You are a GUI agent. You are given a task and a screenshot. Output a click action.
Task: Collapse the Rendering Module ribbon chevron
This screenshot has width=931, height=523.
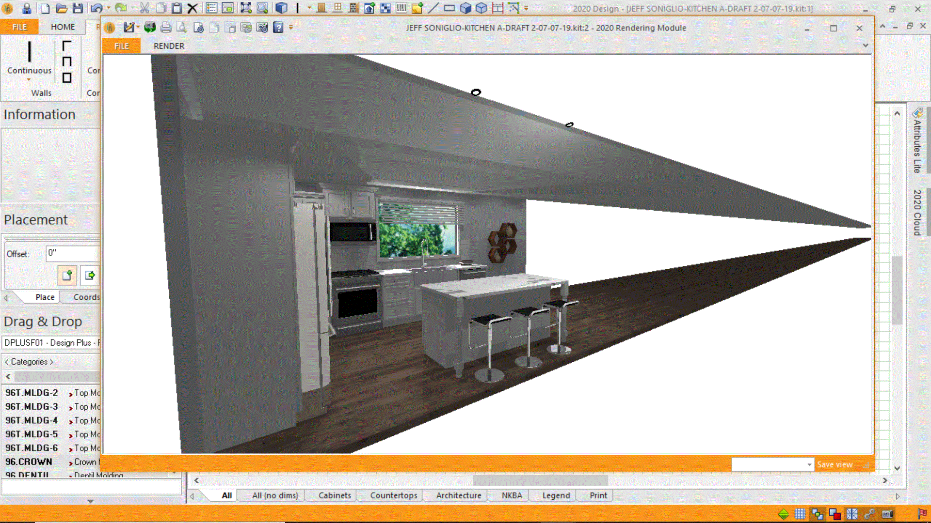pos(866,45)
